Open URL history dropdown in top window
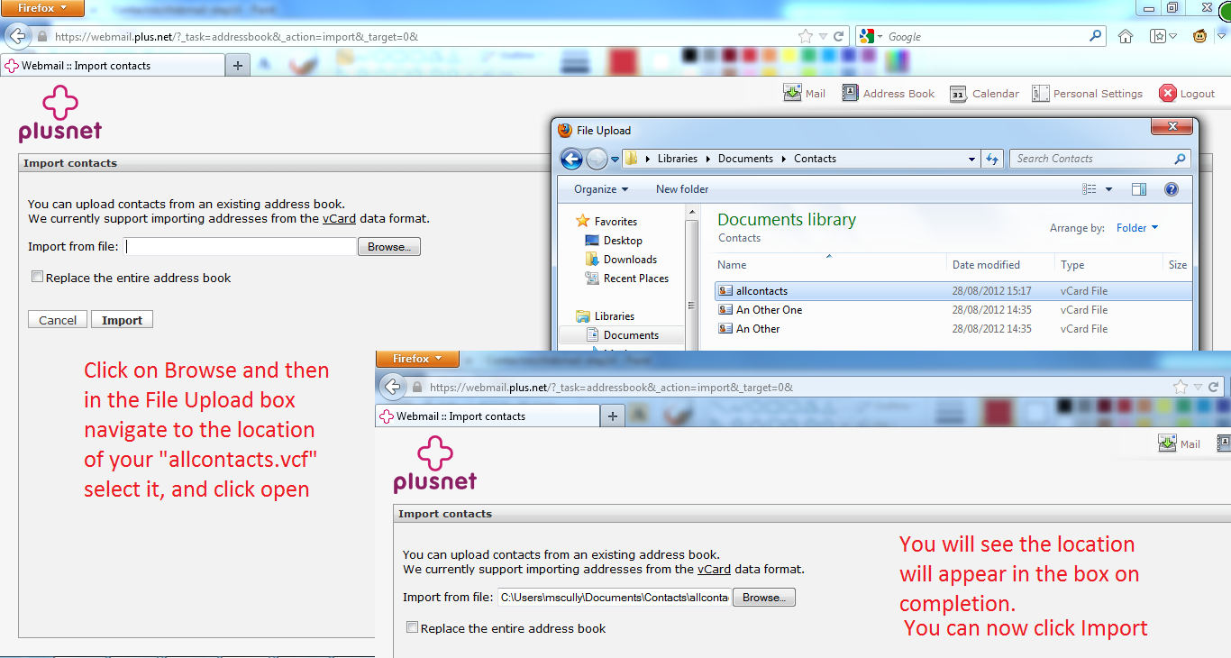 point(822,37)
